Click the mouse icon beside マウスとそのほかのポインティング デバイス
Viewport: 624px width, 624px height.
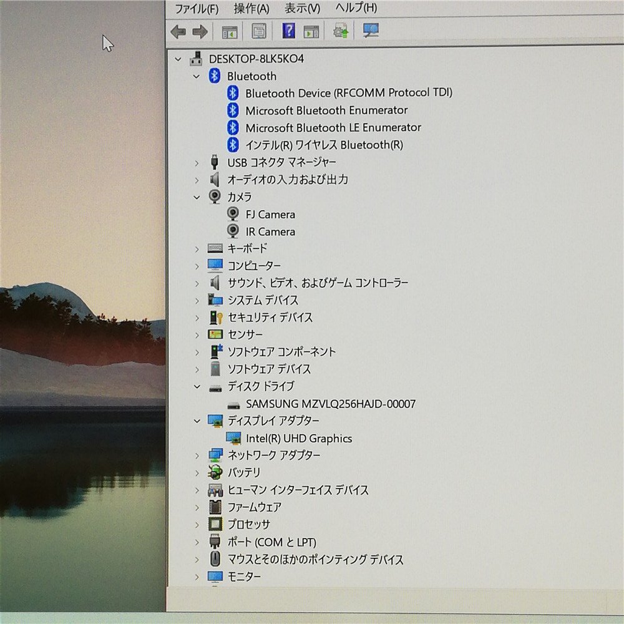point(215,558)
